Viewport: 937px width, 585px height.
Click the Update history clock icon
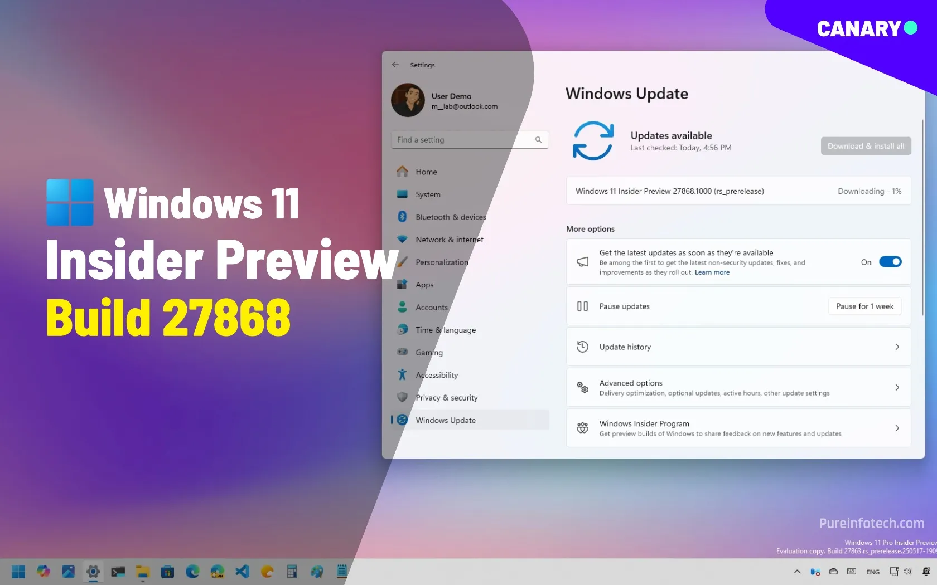click(582, 347)
